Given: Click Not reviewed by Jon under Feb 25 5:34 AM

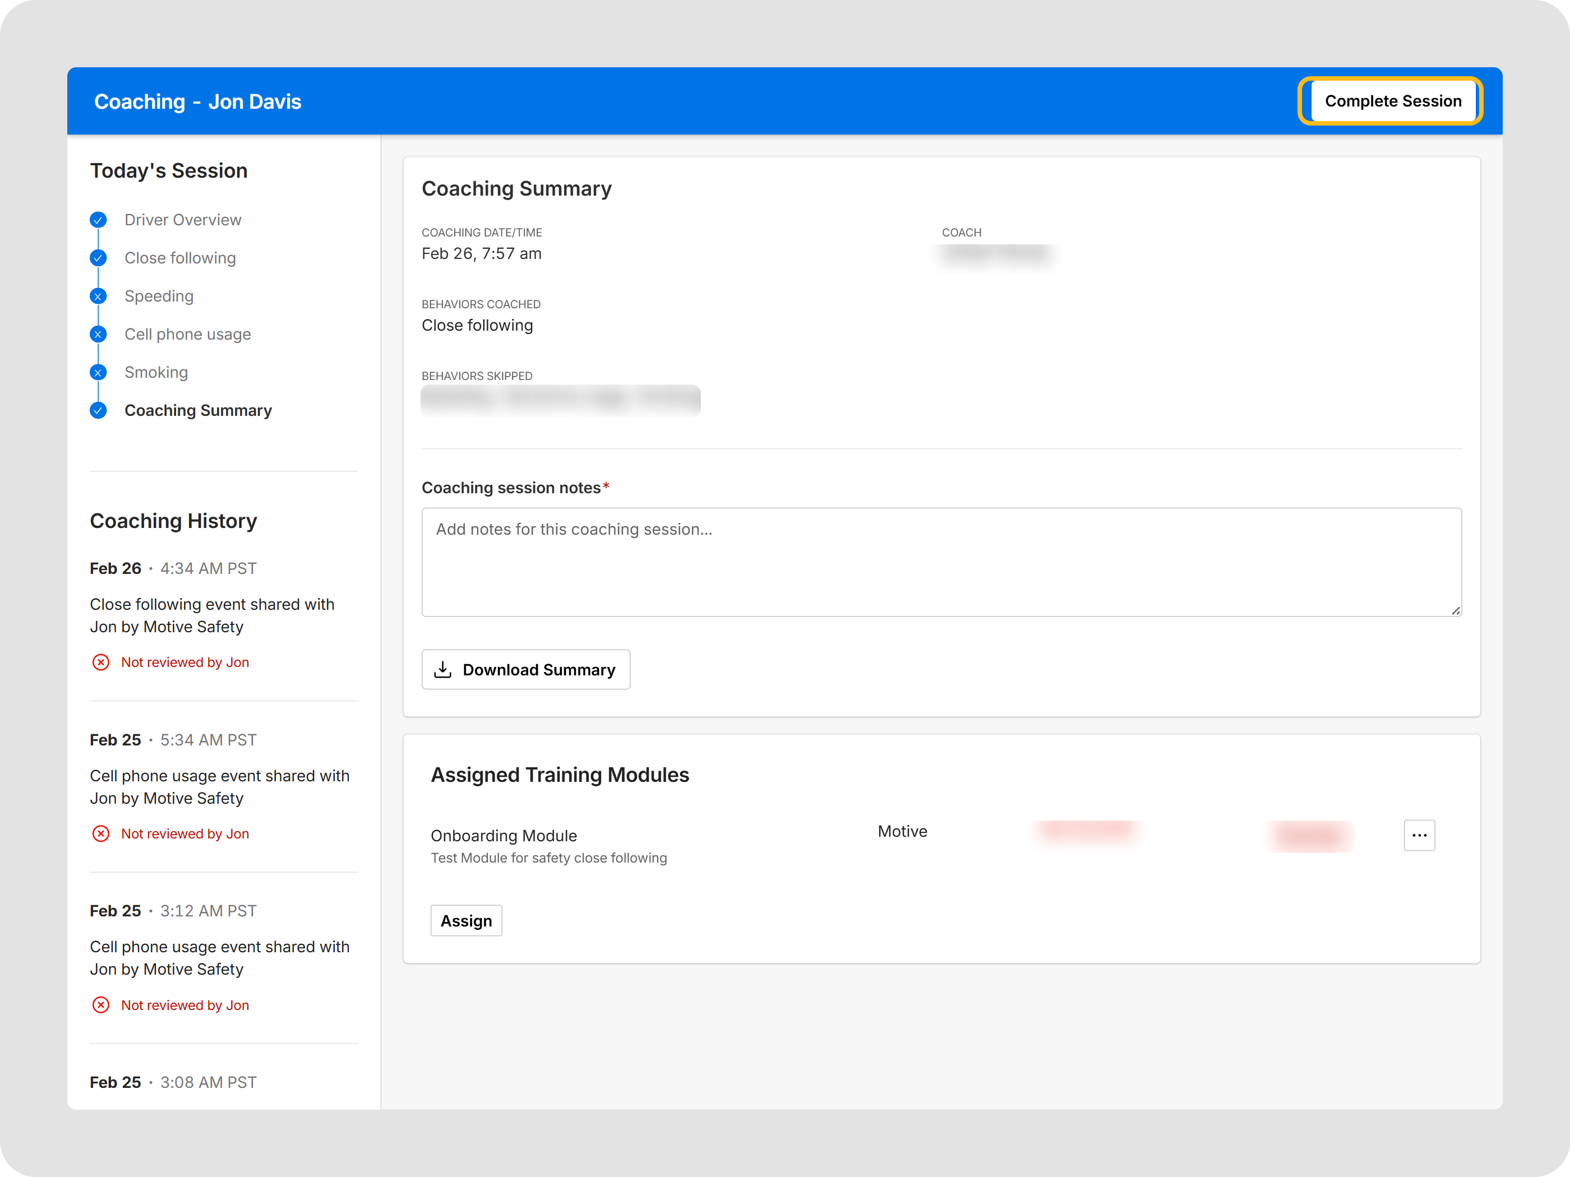Looking at the screenshot, I should [184, 833].
